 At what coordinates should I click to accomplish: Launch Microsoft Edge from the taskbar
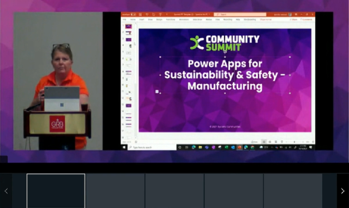click(194, 148)
